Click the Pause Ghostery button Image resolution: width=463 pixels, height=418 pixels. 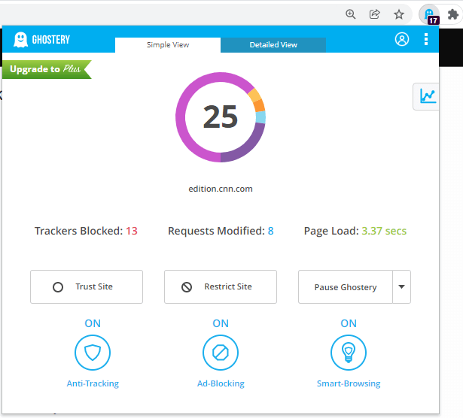pos(345,287)
